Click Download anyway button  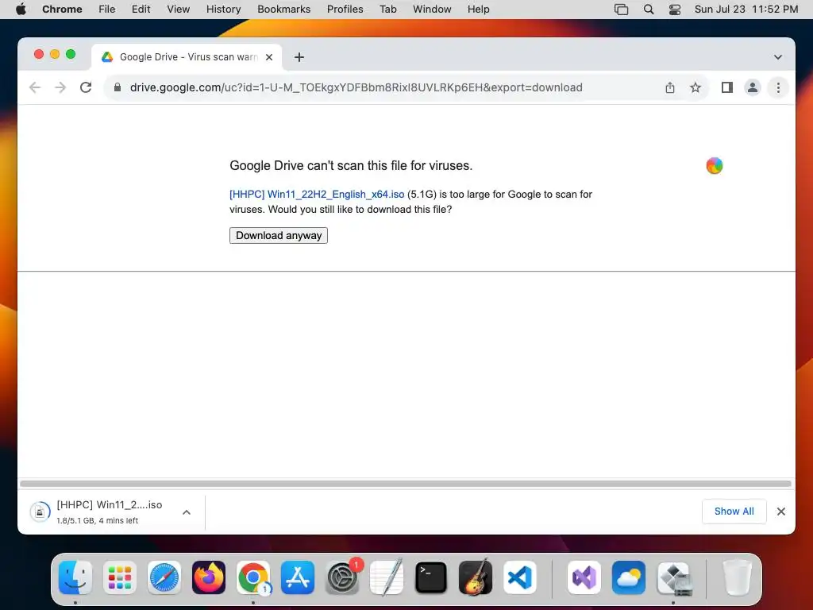click(279, 235)
